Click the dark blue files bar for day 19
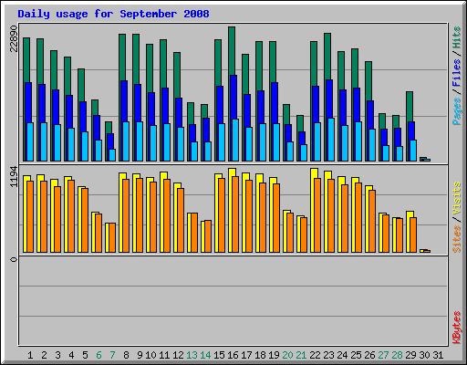467x365 pixels. coord(275,102)
